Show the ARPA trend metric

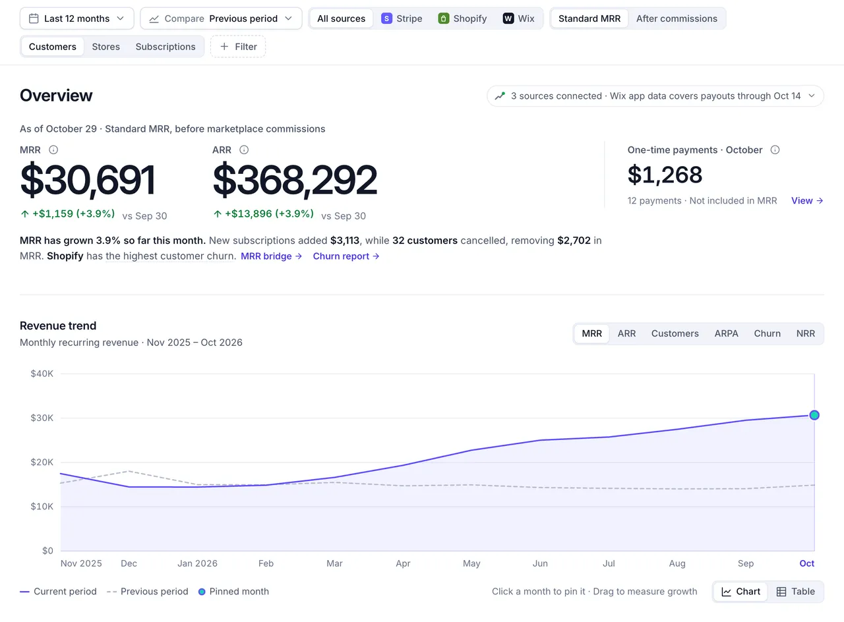tap(727, 333)
